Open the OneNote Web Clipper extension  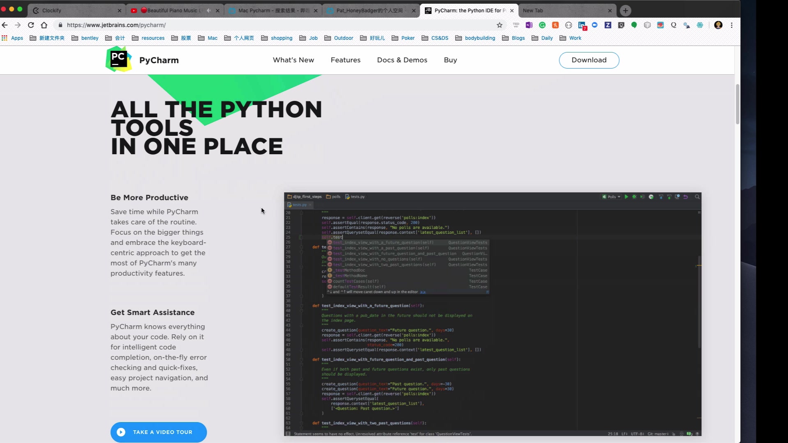(x=529, y=25)
